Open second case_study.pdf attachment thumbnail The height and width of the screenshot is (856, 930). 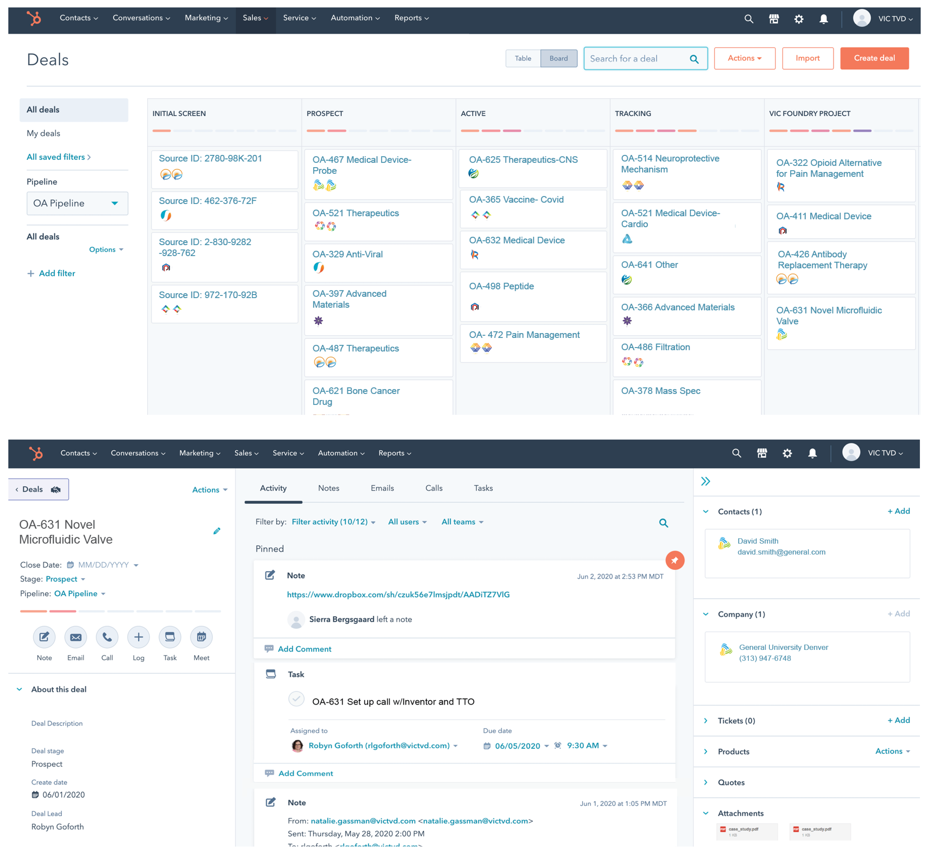(x=820, y=831)
